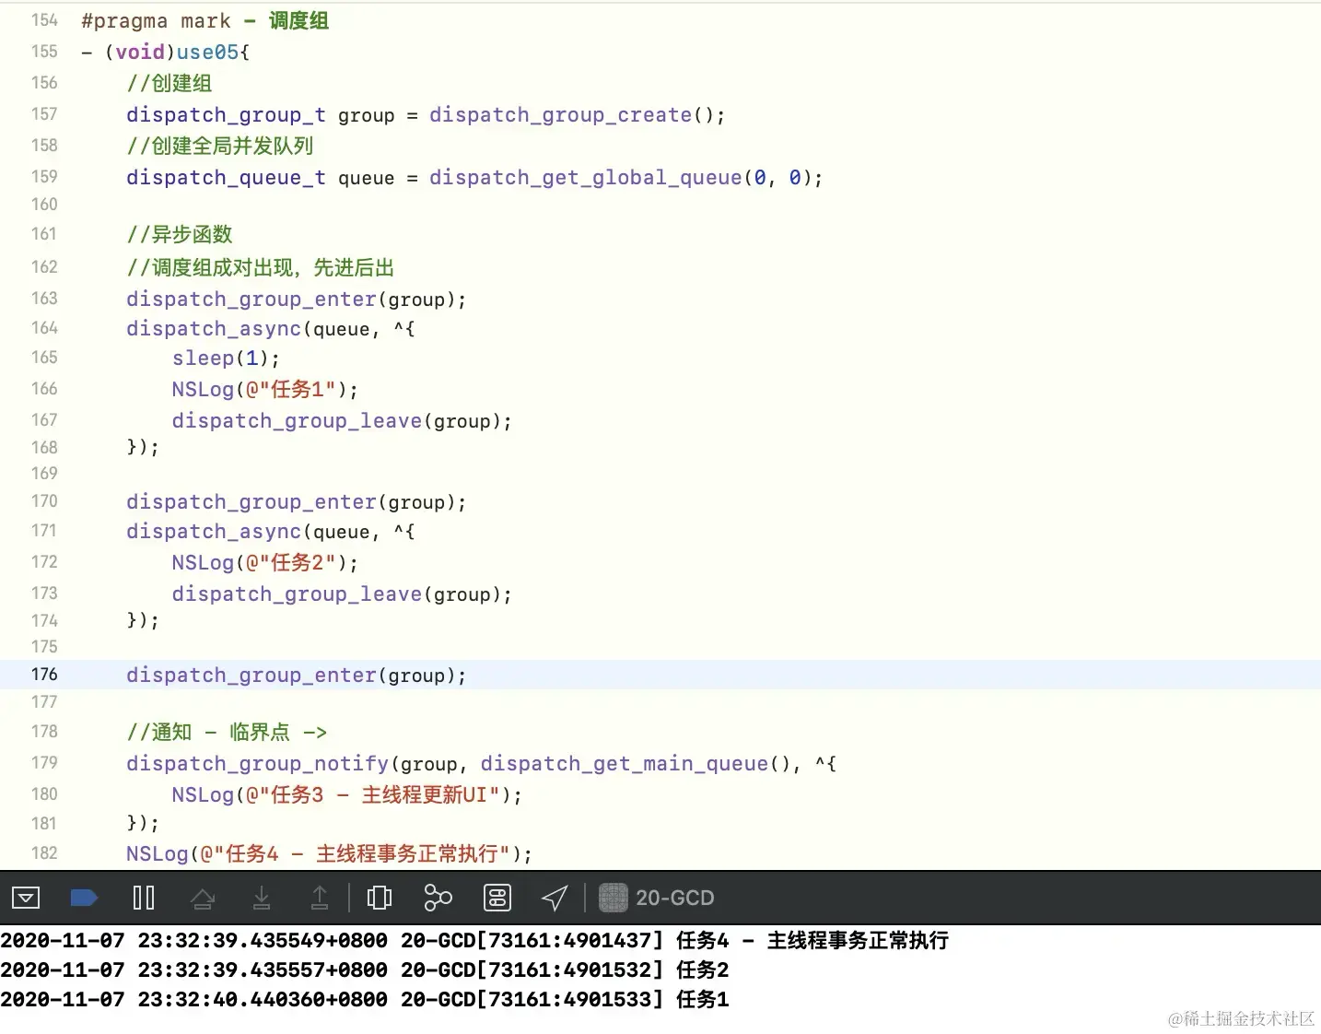Hide the debug area toggle icon
1321x1034 pixels.
pos(26,898)
